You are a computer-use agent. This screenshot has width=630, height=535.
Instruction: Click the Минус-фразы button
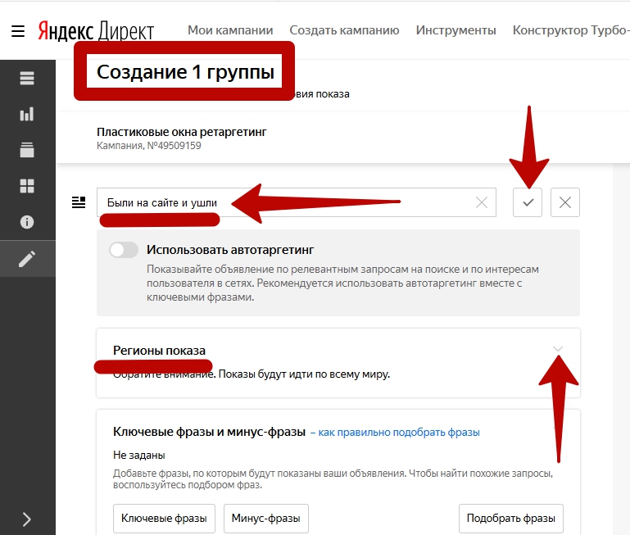pos(266,518)
